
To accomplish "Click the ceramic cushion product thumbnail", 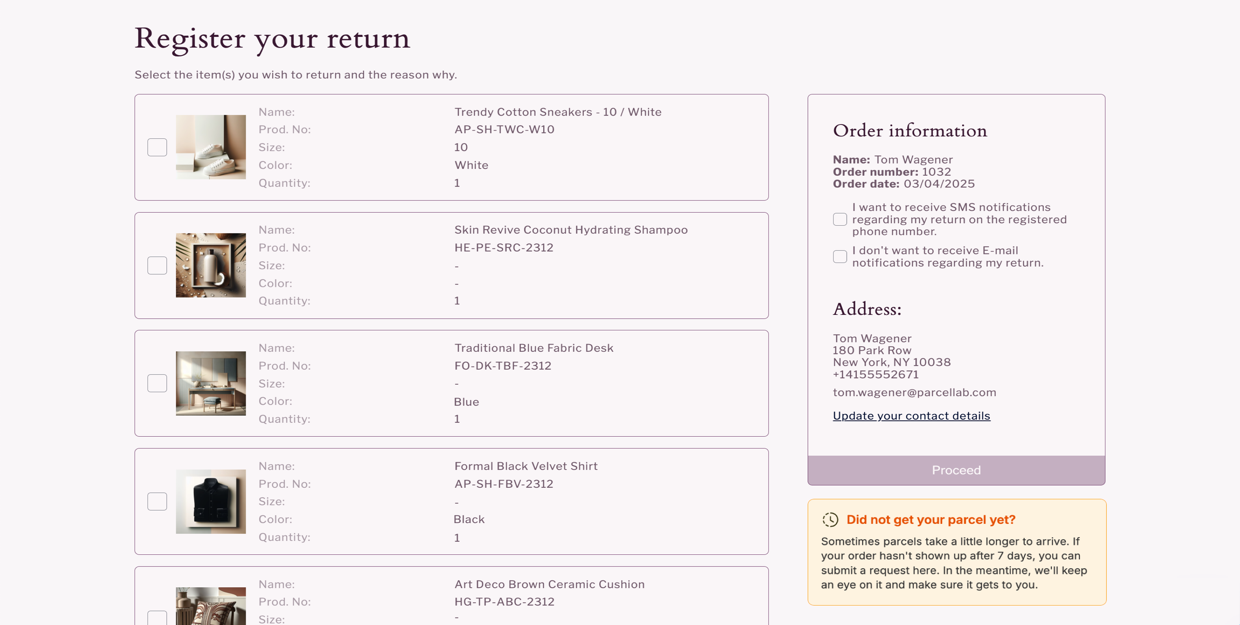I will pos(210,607).
